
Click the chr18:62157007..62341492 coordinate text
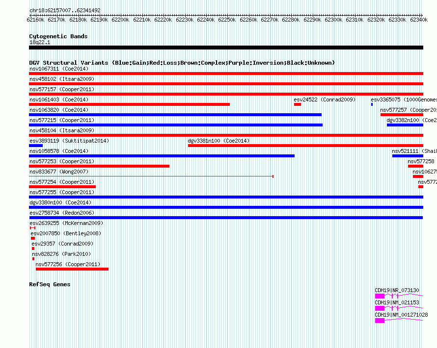point(65,10)
